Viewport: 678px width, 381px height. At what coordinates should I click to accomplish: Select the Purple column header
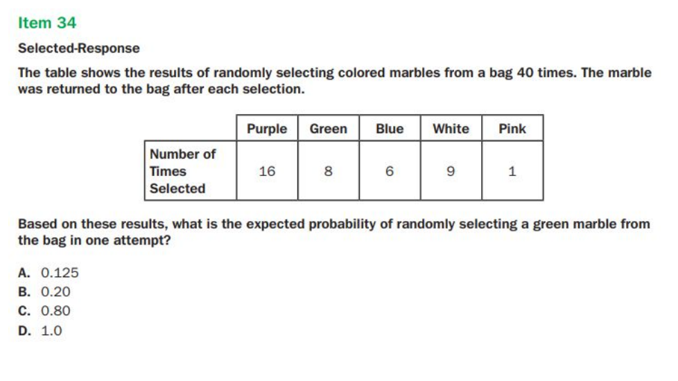pyautogui.click(x=267, y=129)
